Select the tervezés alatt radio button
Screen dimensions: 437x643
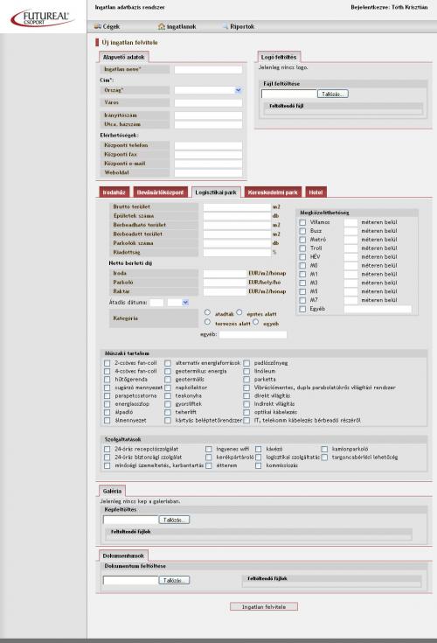tap(208, 322)
